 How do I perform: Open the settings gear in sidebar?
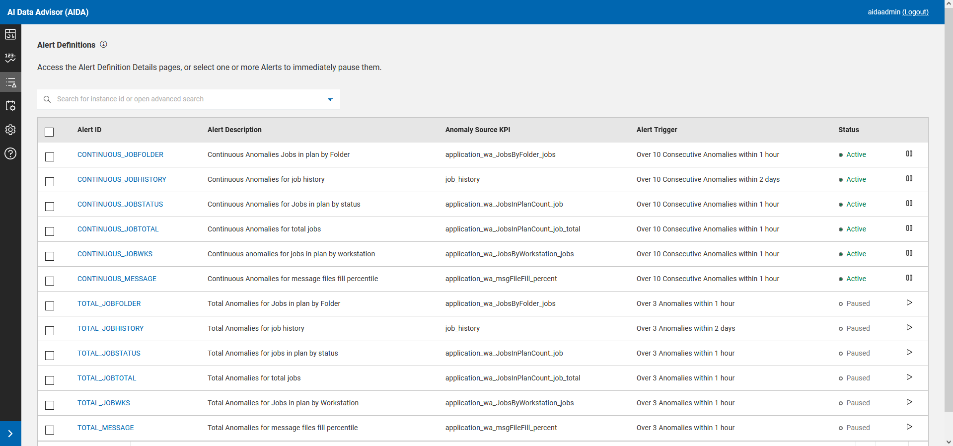(10, 130)
